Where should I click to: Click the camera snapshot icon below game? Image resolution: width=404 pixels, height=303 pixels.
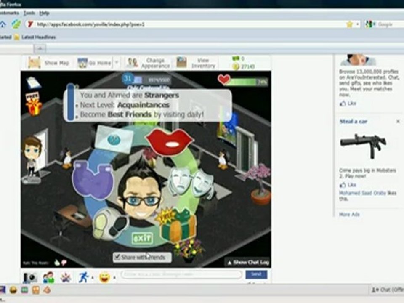[x=30, y=277]
